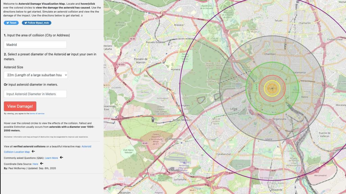This screenshot has width=346, height=194.
Task: Open the terms of service link
Action: (x=37, y=114)
